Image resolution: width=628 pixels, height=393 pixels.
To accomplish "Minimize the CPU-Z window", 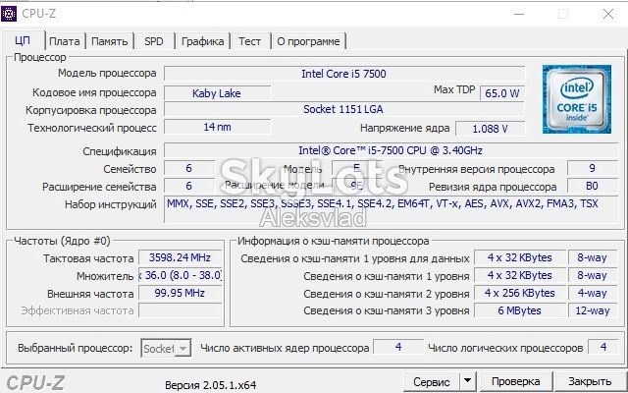I will click(x=519, y=14).
